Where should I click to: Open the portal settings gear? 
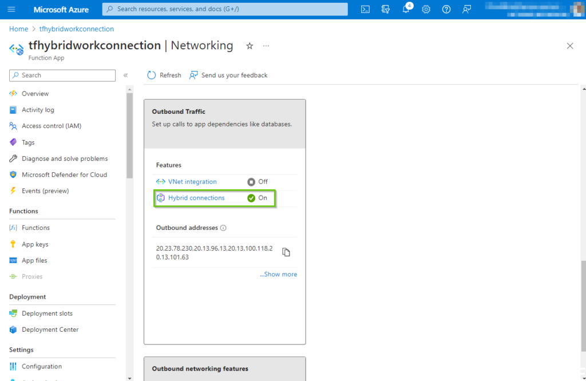click(426, 9)
